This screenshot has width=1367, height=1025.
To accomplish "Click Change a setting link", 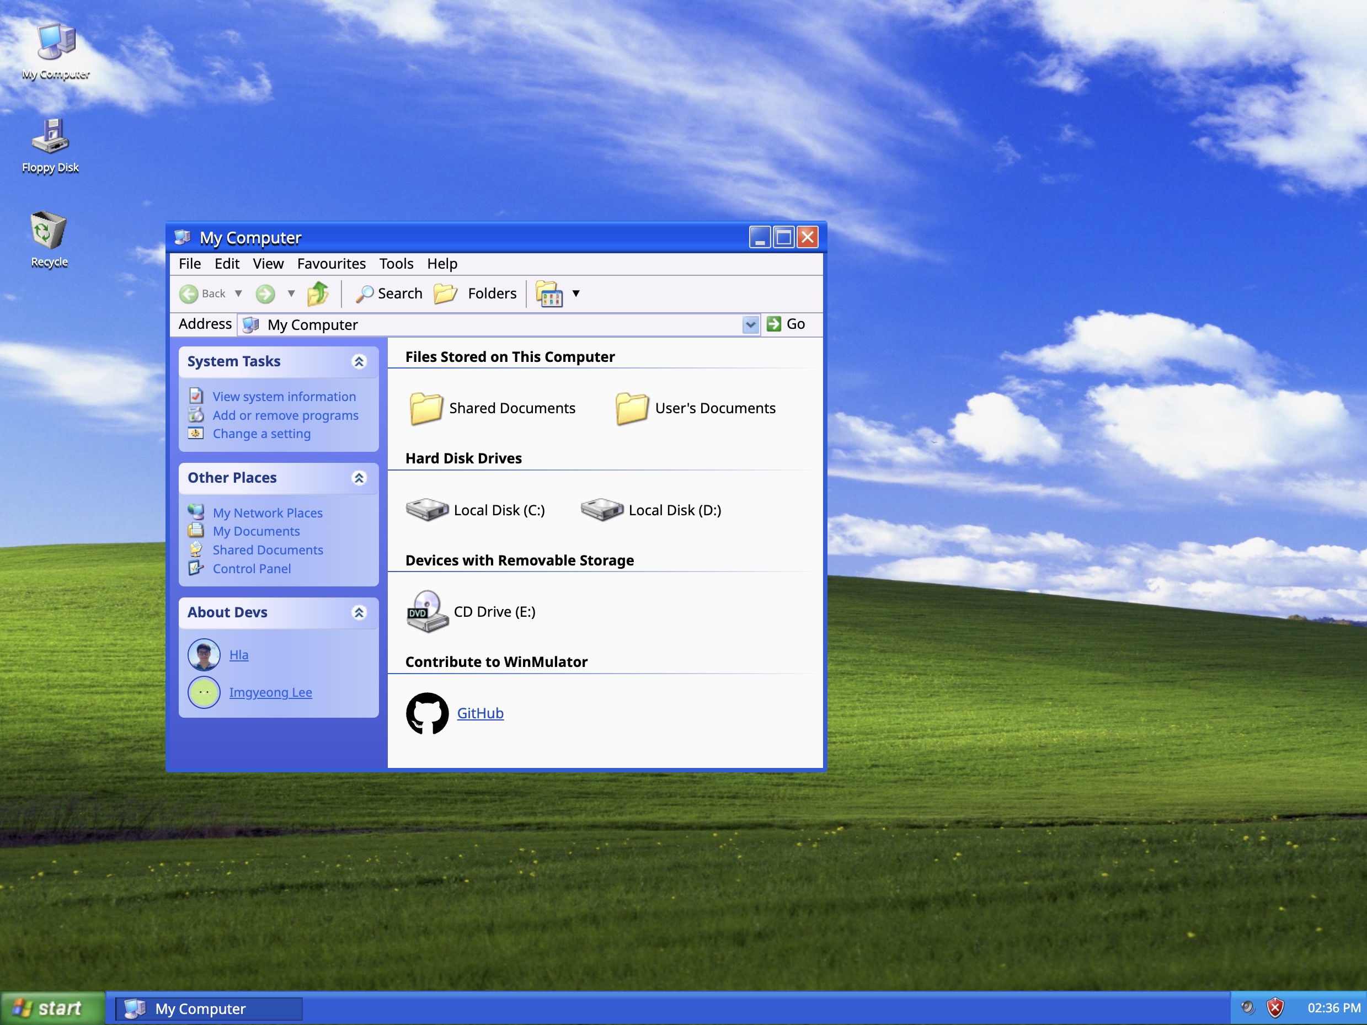I will [x=262, y=434].
